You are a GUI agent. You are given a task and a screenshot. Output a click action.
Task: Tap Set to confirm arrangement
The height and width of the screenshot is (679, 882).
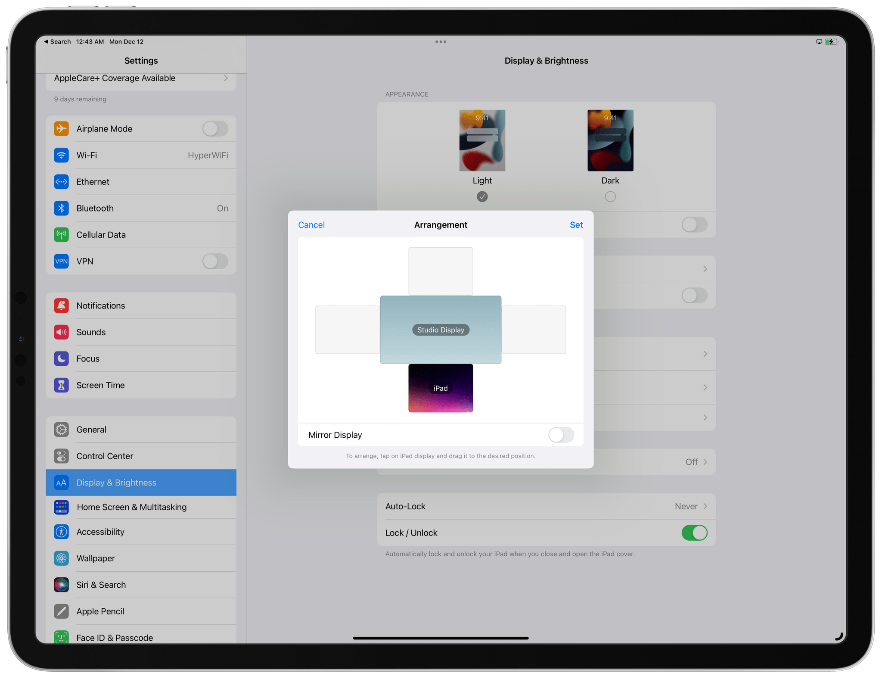[x=576, y=225]
